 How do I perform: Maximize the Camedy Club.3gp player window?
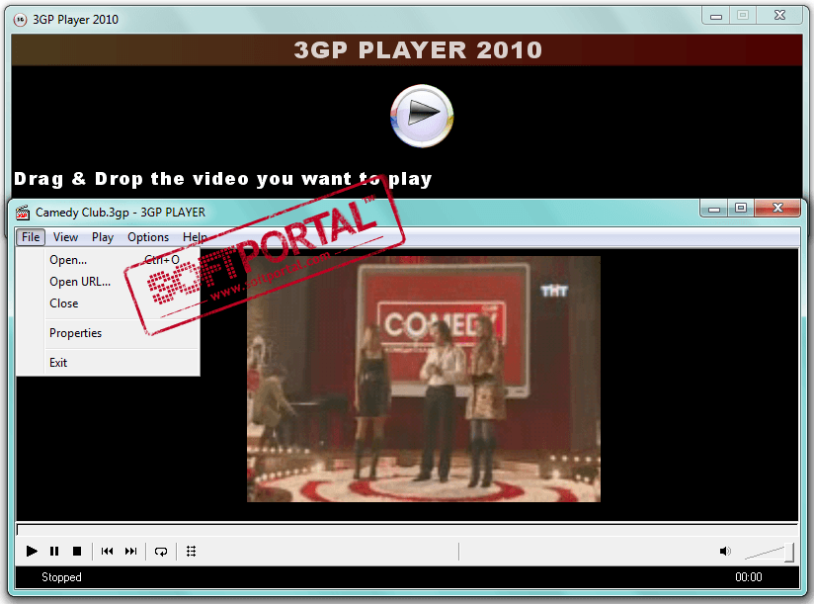(741, 209)
